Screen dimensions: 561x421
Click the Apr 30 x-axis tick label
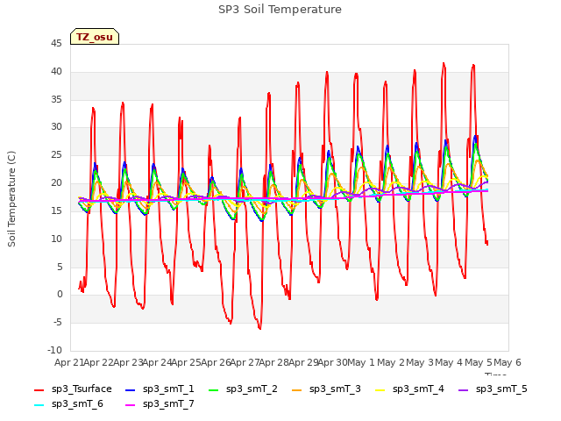coord(333,362)
